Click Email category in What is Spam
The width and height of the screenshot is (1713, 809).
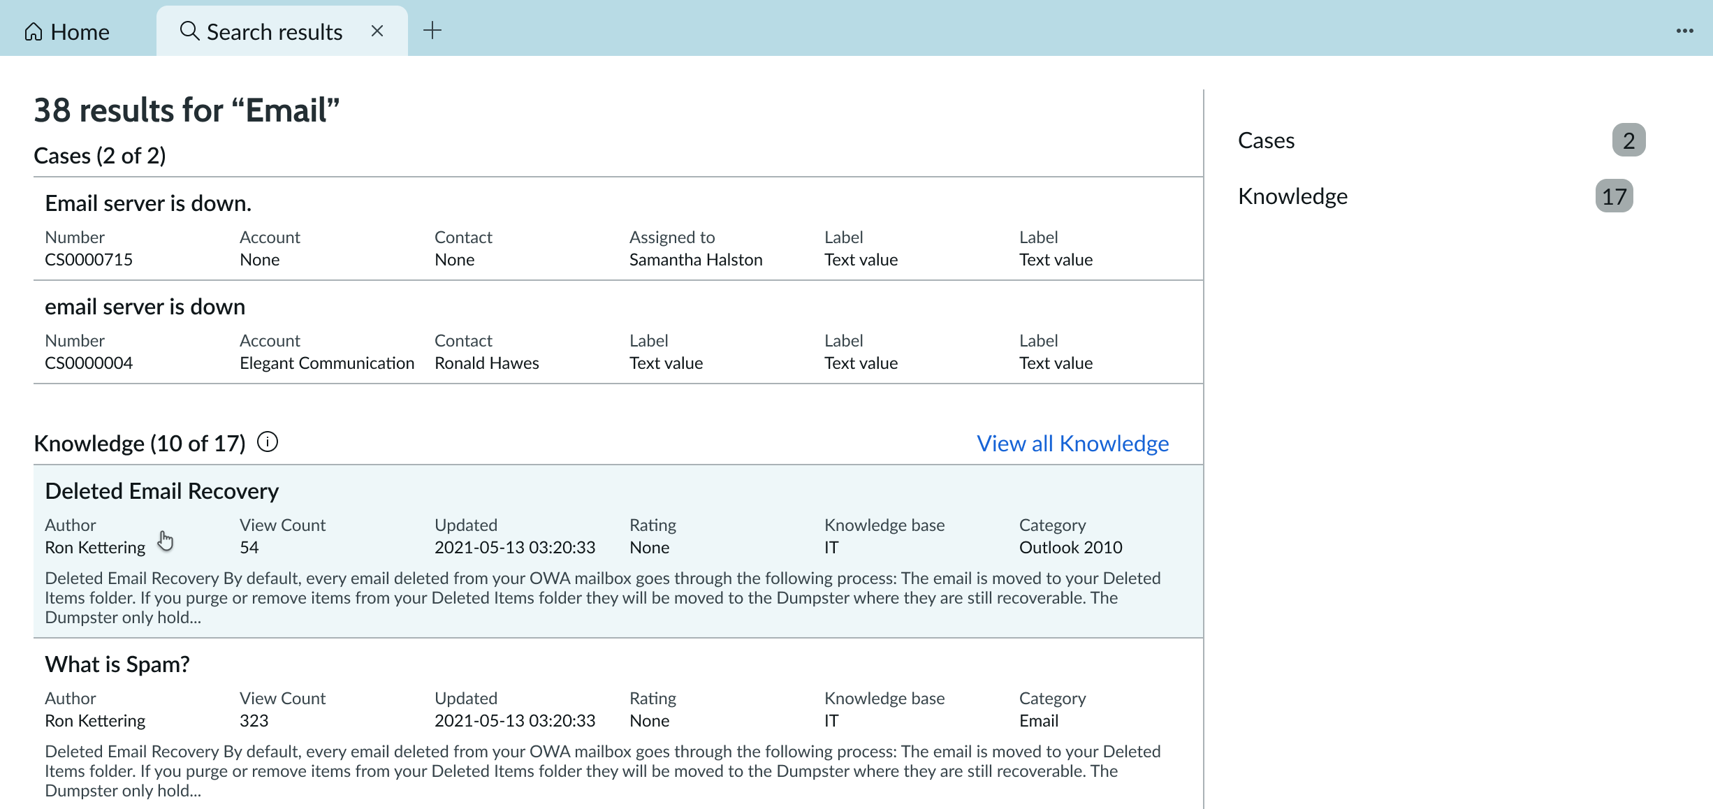pos(1039,720)
